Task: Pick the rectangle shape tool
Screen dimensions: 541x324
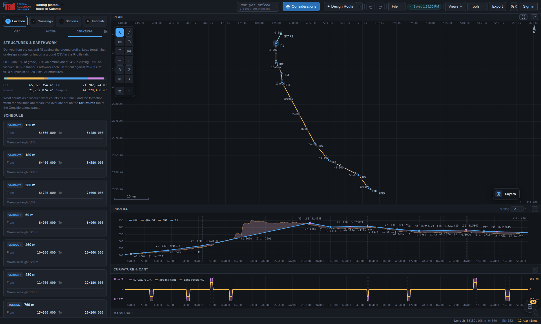Action: 120,42
